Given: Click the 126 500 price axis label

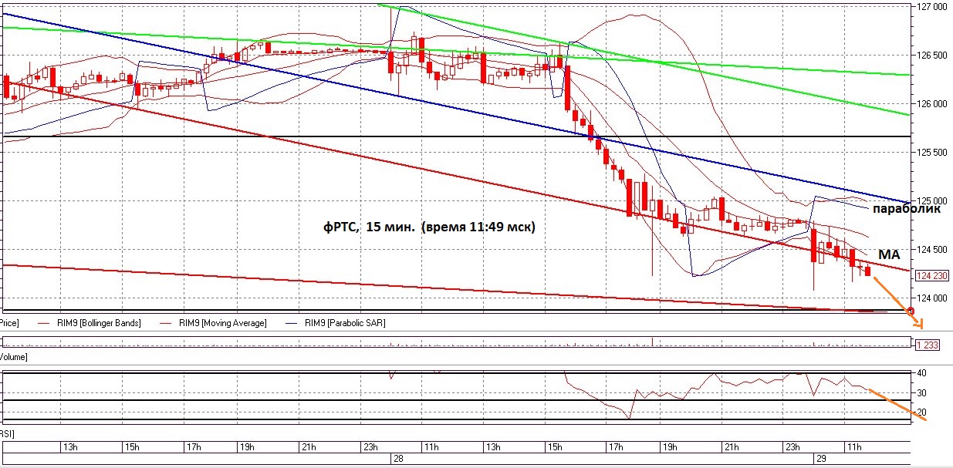Looking at the screenshot, I should pyautogui.click(x=933, y=56).
